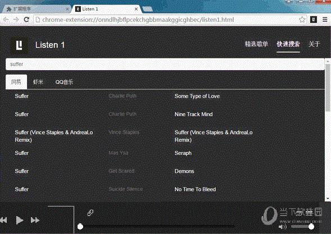
Task: Select the QQ音乐 source tab
Action: 64,82
